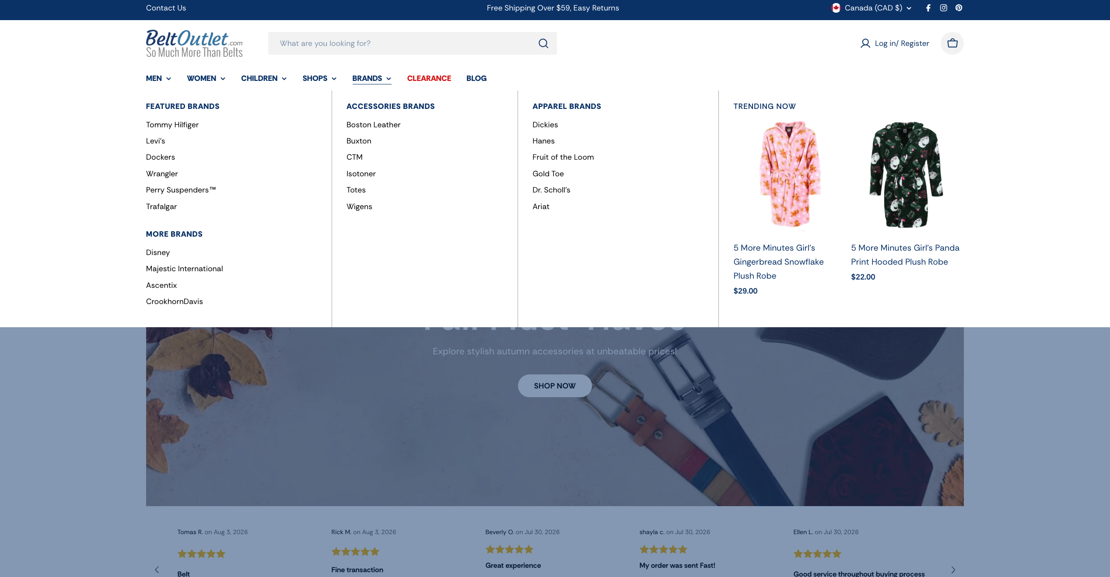This screenshot has width=1110, height=577.
Task: Open the Instagram social link icon
Action: [944, 8]
